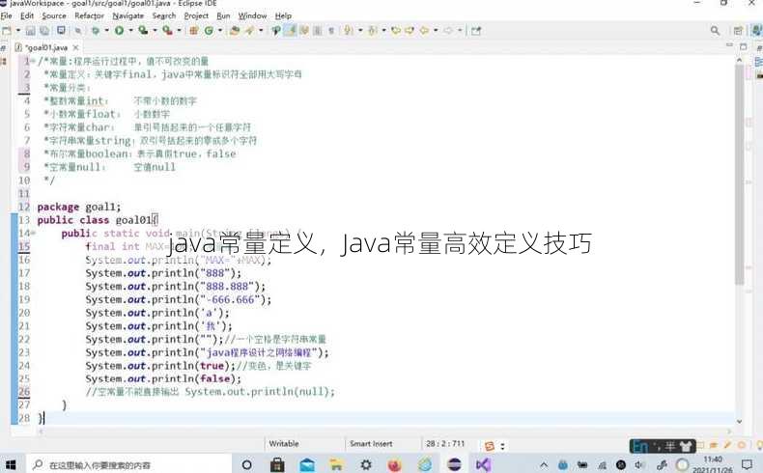Toggle block selection mode
The width and height of the screenshot is (763, 473).
click(x=318, y=31)
